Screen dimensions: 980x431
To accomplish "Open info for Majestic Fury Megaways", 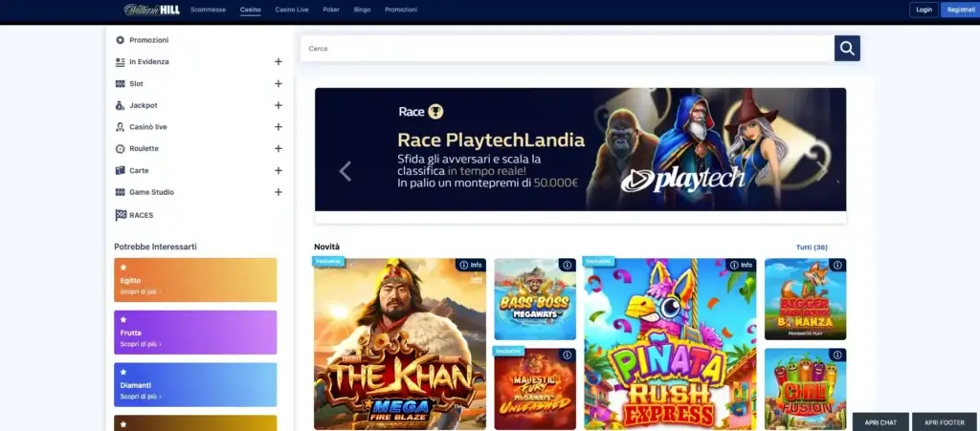I will [x=567, y=355].
